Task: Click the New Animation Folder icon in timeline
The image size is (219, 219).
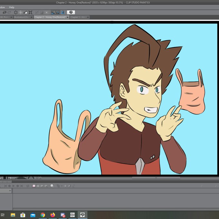Action: point(34,186)
